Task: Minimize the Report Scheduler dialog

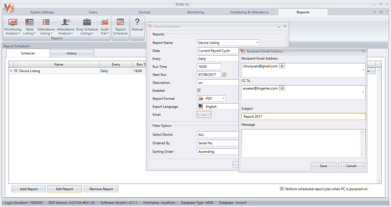Action: click(x=279, y=26)
